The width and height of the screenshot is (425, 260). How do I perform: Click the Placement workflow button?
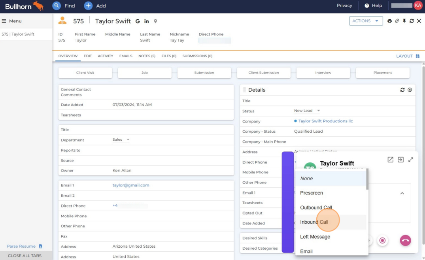point(382,73)
